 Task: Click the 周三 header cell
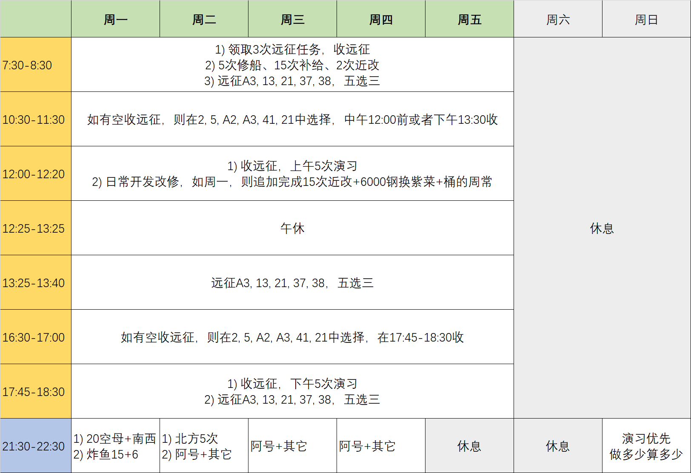(292, 19)
